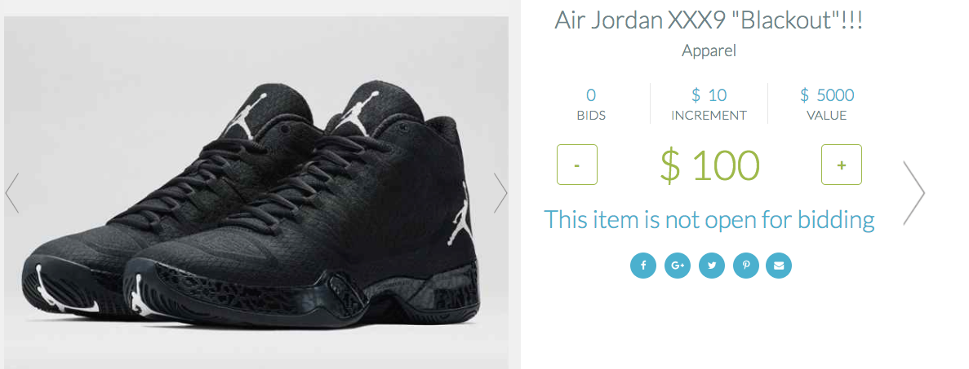The width and height of the screenshot is (969, 369).
Task: Decrease bid with the minus button
Action: pyautogui.click(x=577, y=165)
